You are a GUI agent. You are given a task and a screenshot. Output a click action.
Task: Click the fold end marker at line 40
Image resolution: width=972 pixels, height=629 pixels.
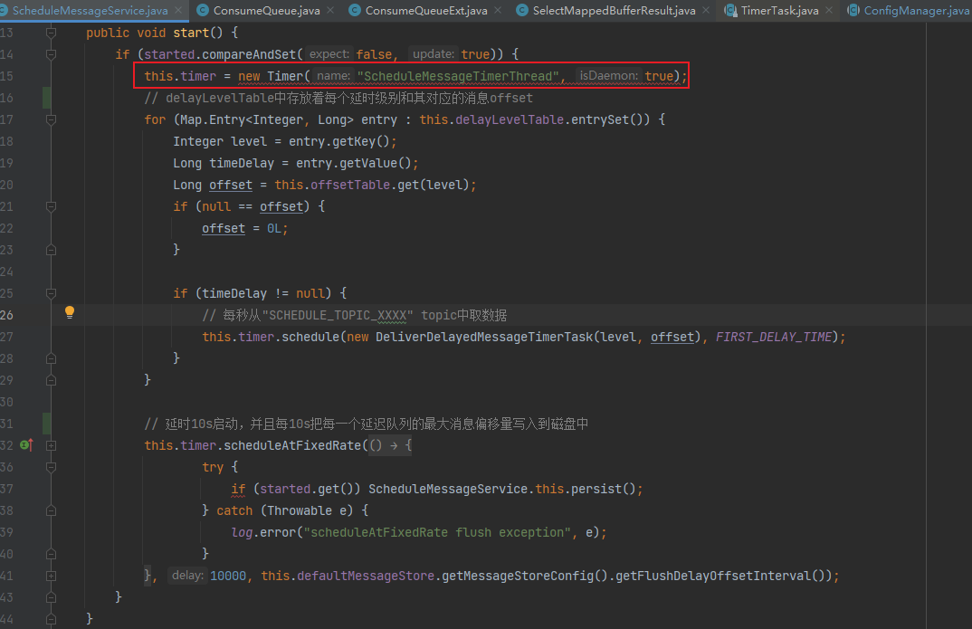(x=52, y=554)
